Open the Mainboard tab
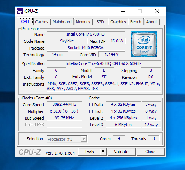Screen dimensions: 185x170 point(62,22)
